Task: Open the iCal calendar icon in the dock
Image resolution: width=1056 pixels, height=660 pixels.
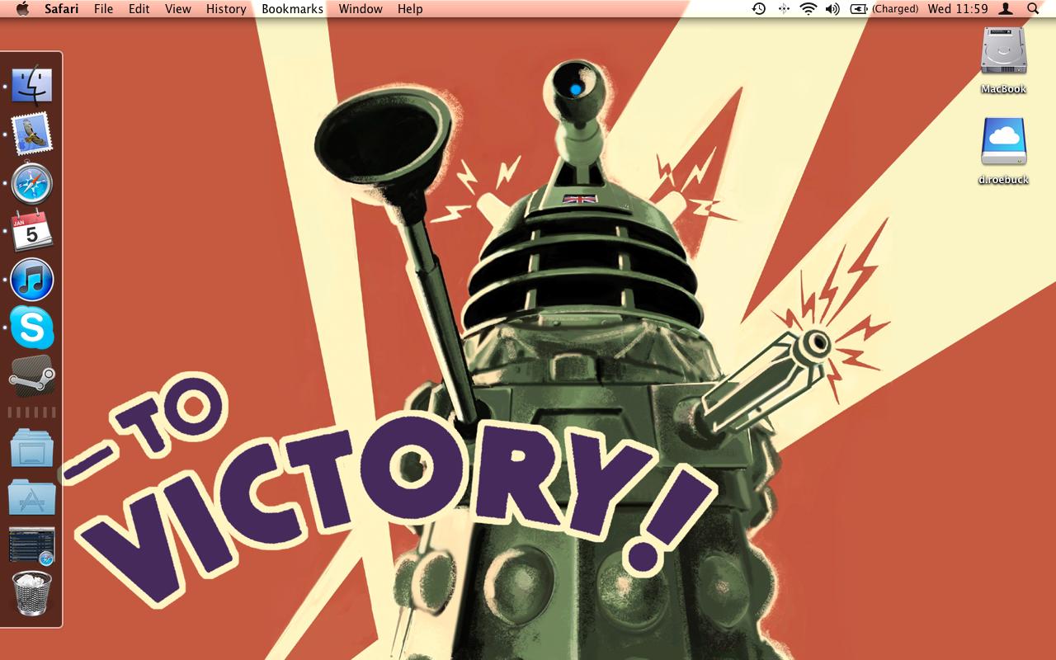Action: pyautogui.click(x=32, y=231)
